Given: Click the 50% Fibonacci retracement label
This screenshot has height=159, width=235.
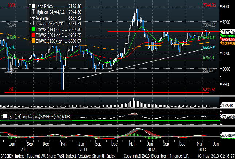Looking at the screenshot, I should pyautogui.click(x=12, y=48).
